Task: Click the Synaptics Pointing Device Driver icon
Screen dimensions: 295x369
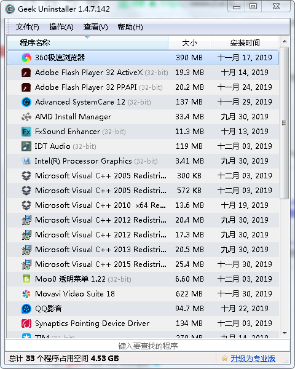Action: coord(26,323)
